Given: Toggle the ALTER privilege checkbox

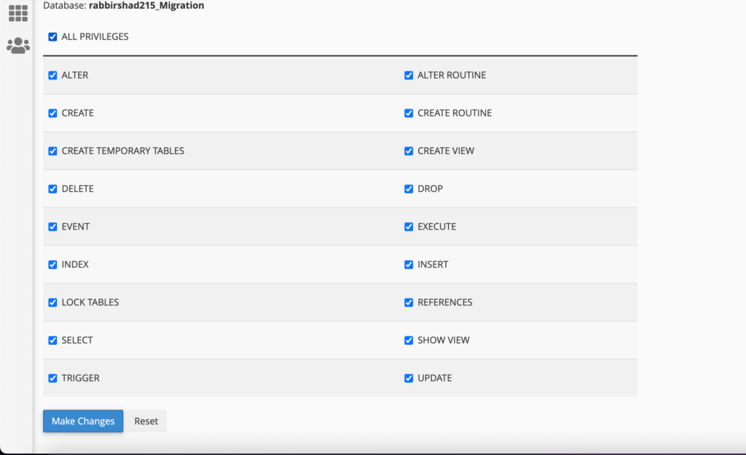Looking at the screenshot, I should tap(52, 75).
